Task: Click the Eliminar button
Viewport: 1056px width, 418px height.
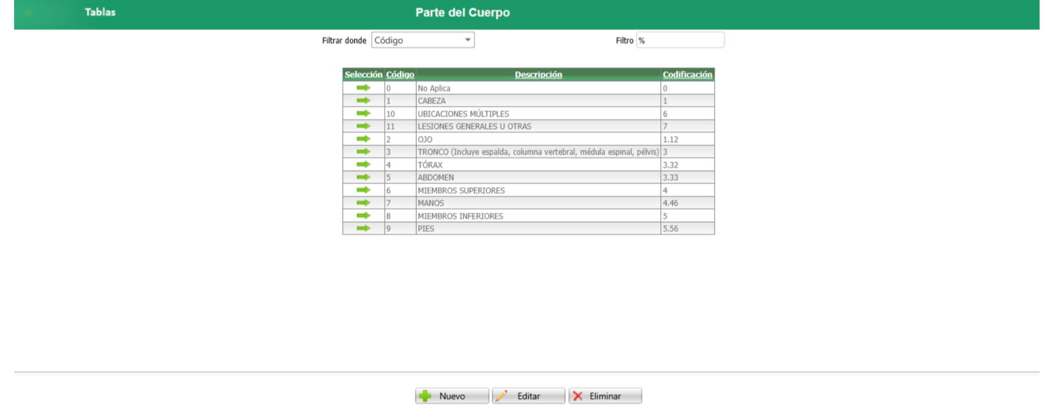Action: click(605, 396)
